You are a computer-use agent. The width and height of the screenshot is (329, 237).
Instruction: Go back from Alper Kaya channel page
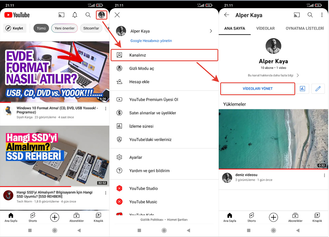[x=226, y=15]
